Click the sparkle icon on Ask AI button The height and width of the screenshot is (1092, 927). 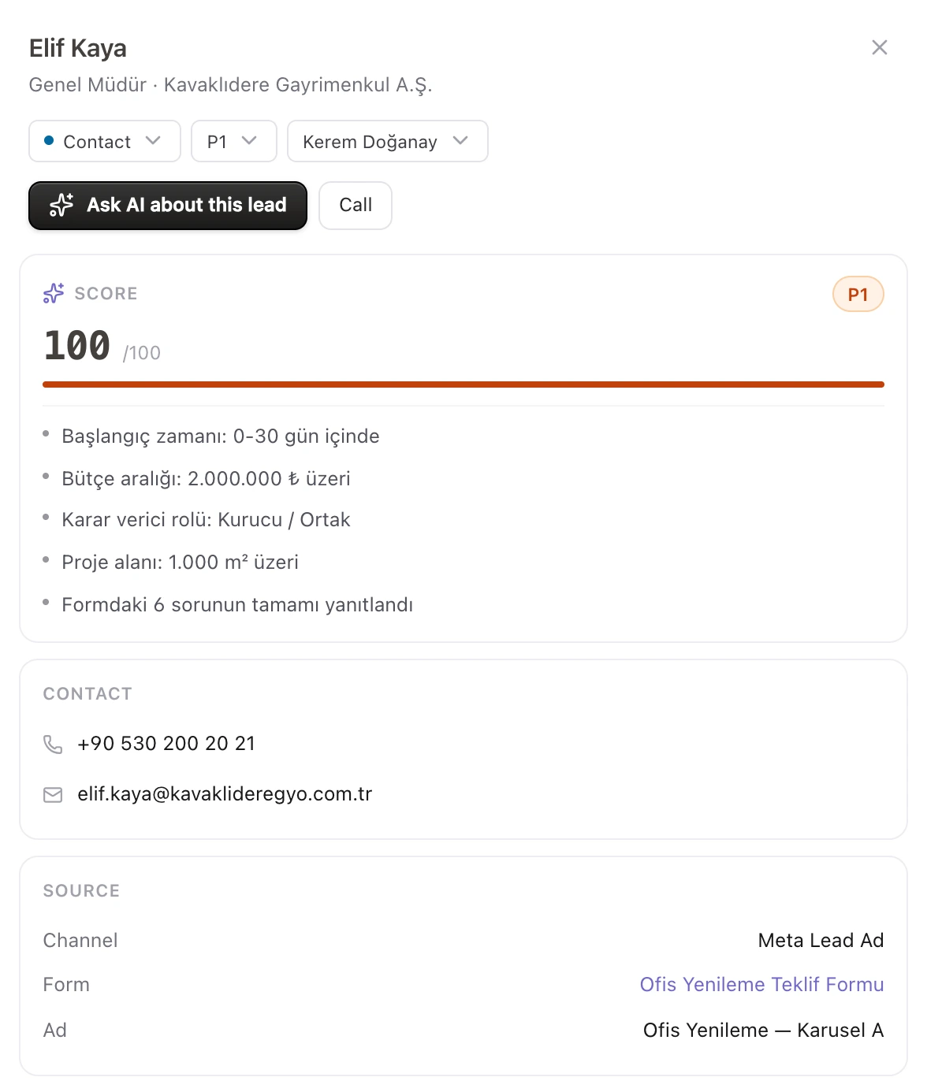pyautogui.click(x=61, y=205)
